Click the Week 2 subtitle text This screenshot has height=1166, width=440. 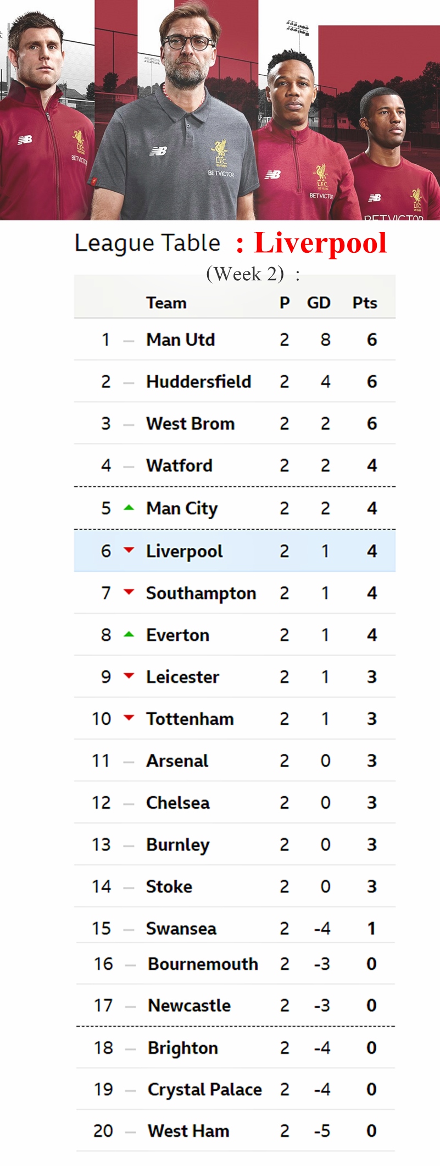(x=245, y=274)
